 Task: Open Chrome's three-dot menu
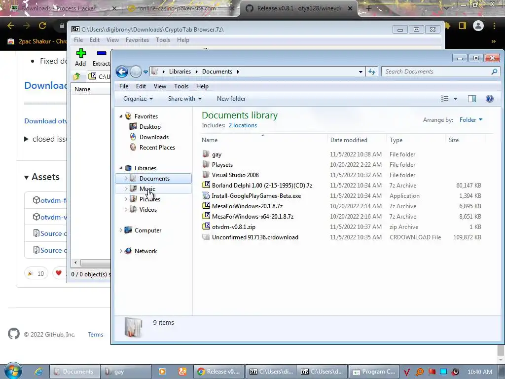point(494,26)
